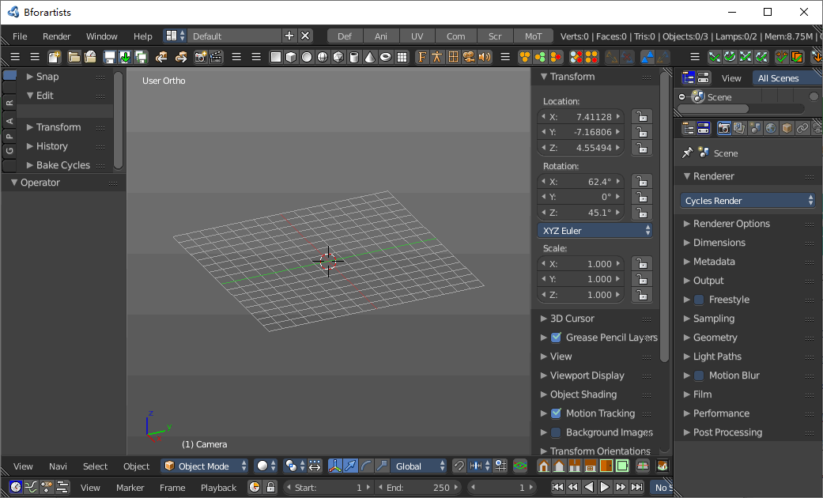Screen dimensions: 823x498
Task: Click the Select menu in viewport header
Action: (x=95, y=466)
